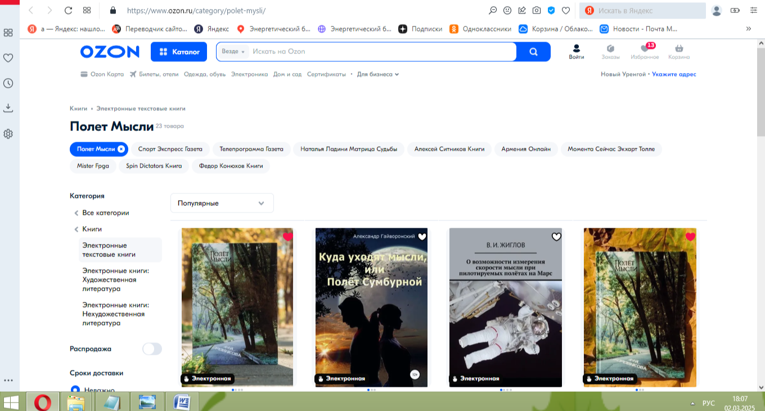Reload the page with browser refresh icon
Image resolution: width=765 pixels, height=411 pixels.
point(68,10)
